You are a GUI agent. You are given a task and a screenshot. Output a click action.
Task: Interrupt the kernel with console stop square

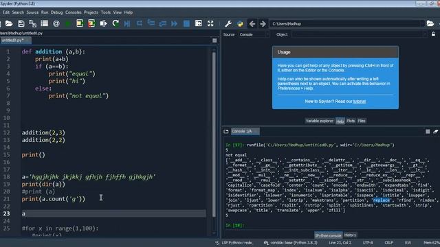428,131
